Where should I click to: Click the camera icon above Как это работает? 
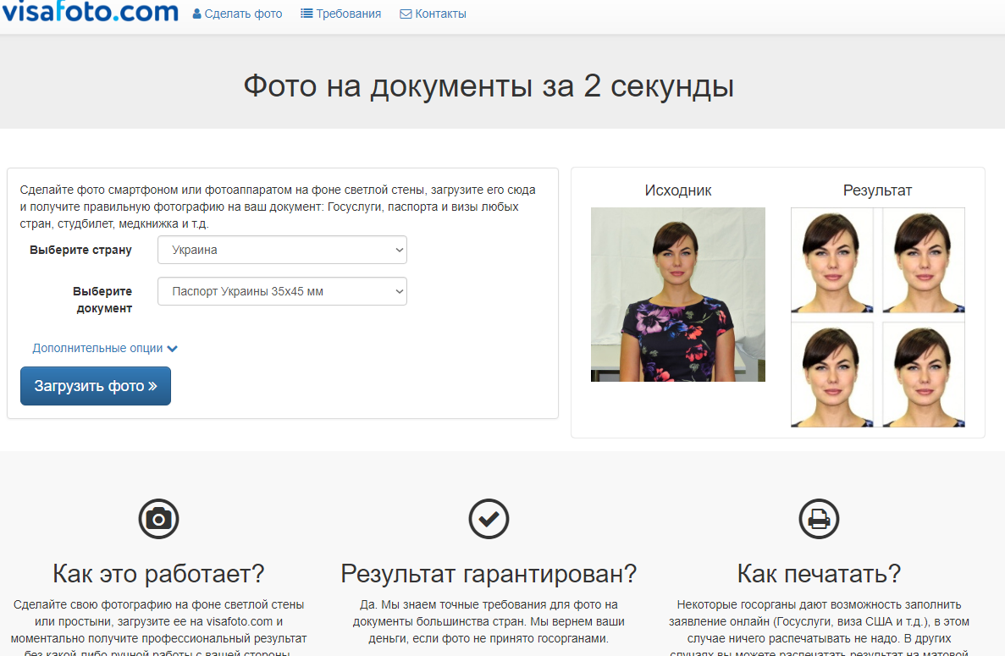[158, 518]
